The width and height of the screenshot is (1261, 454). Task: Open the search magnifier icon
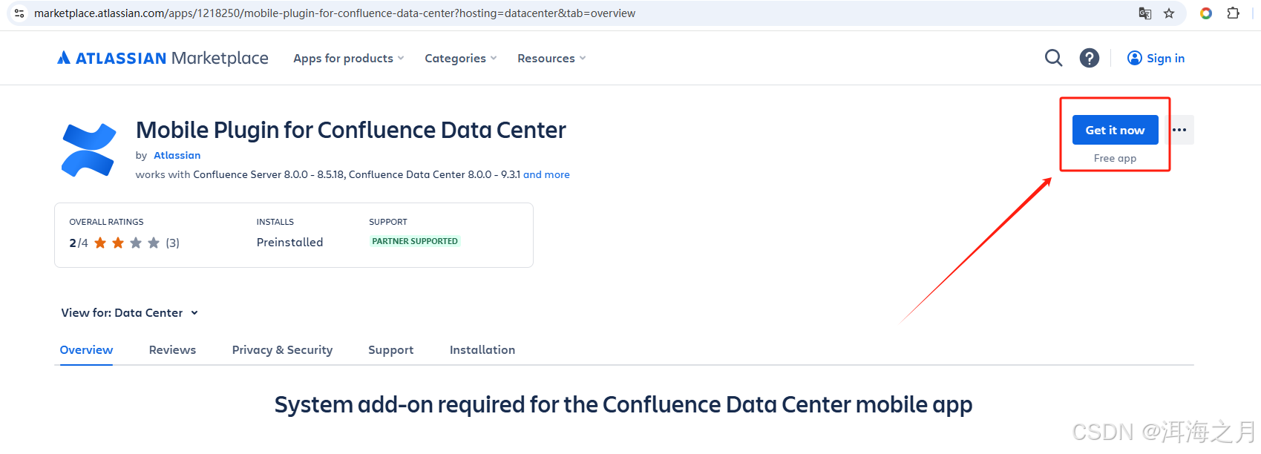coord(1053,58)
